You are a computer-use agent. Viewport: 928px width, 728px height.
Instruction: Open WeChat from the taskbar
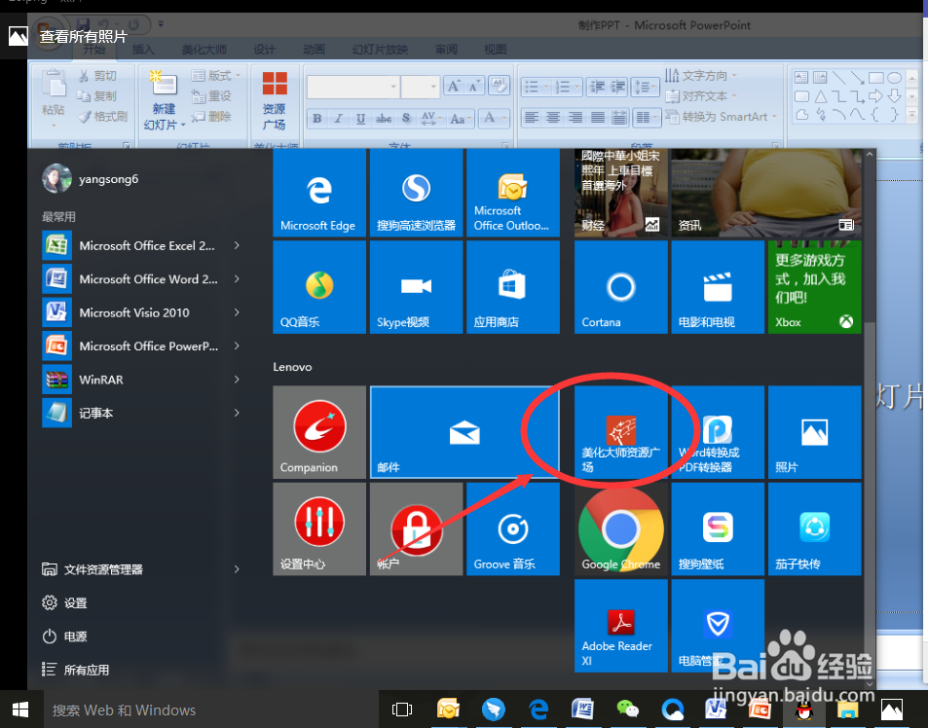pos(627,710)
